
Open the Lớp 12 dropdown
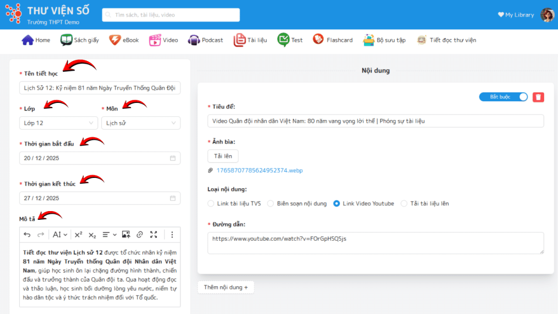click(x=58, y=123)
